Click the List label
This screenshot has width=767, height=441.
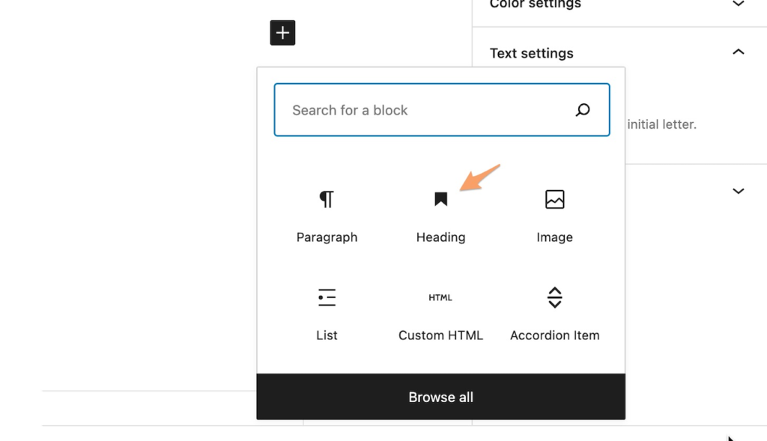coord(327,335)
